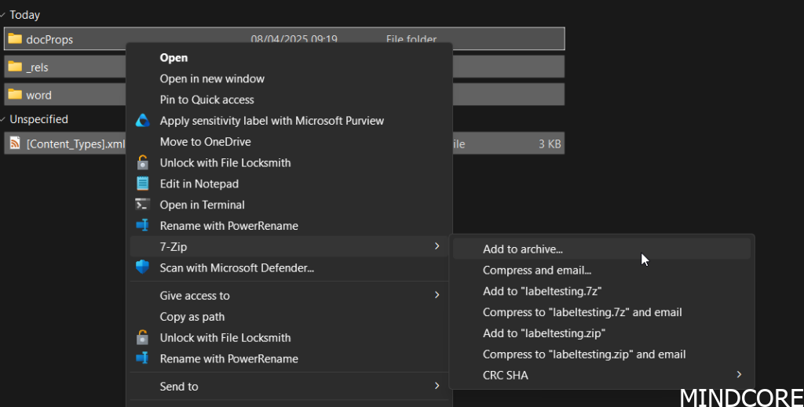
Task: Click the Microsoft Defender shield icon
Action: tap(142, 267)
